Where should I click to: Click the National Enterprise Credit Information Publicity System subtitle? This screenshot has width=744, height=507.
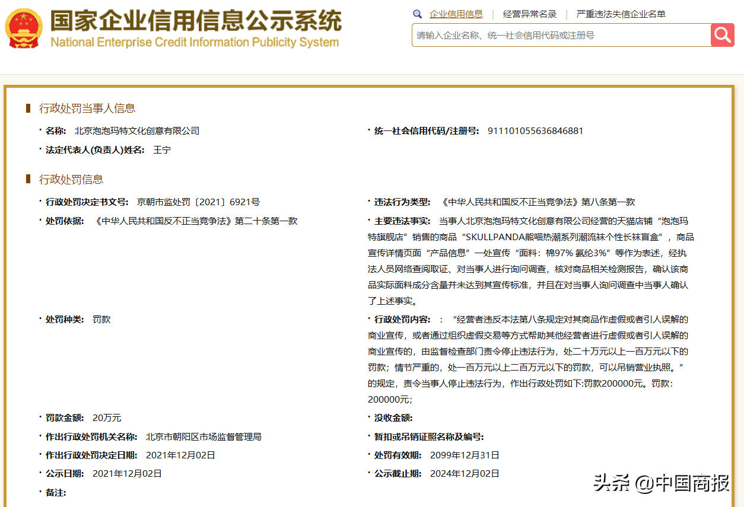(195, 42)
